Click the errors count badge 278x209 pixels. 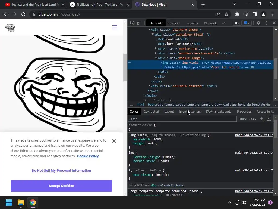pos(237,23)
